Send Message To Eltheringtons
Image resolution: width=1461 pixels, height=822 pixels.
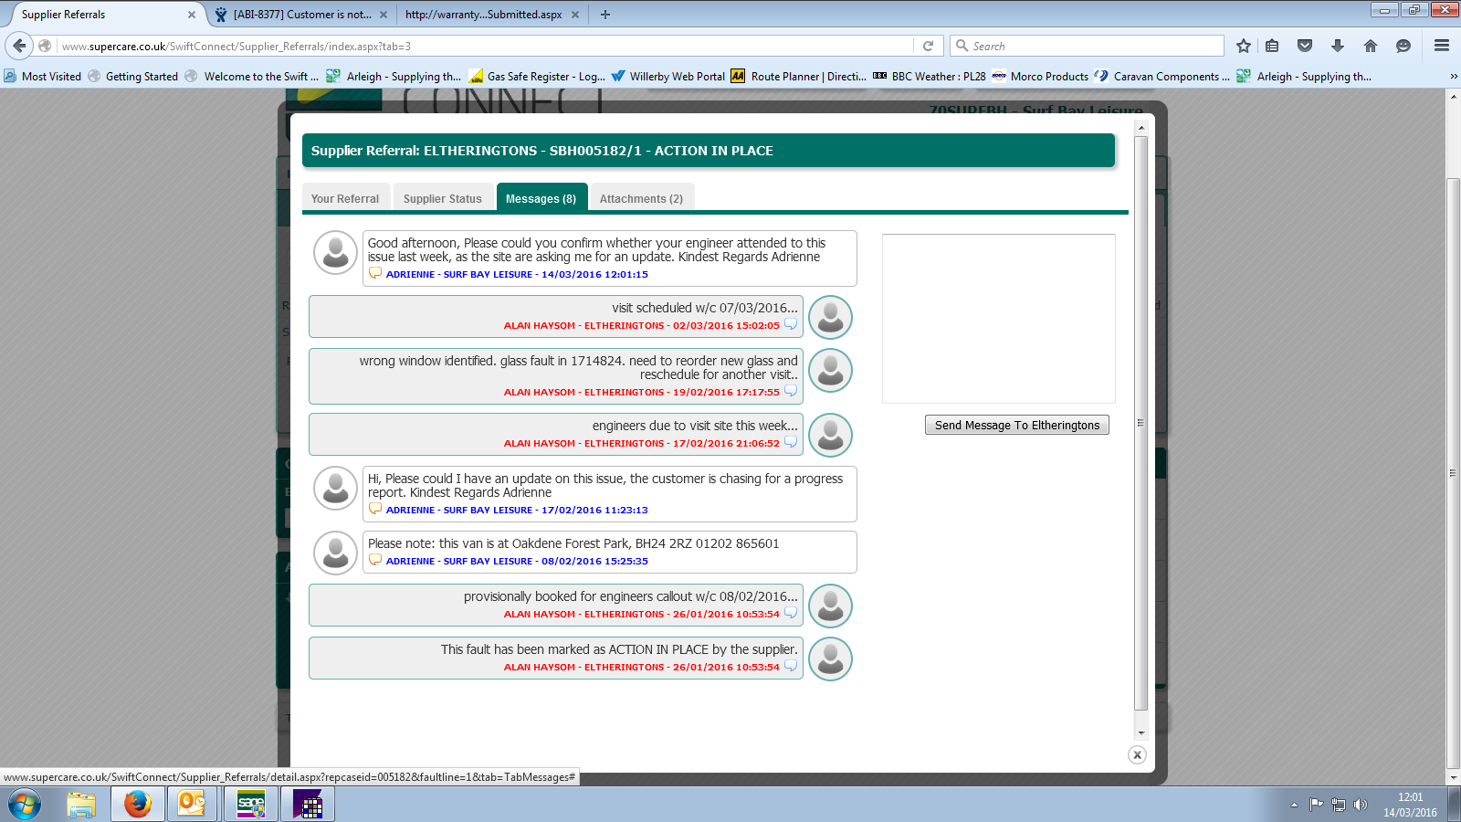tap(1017, 425)
